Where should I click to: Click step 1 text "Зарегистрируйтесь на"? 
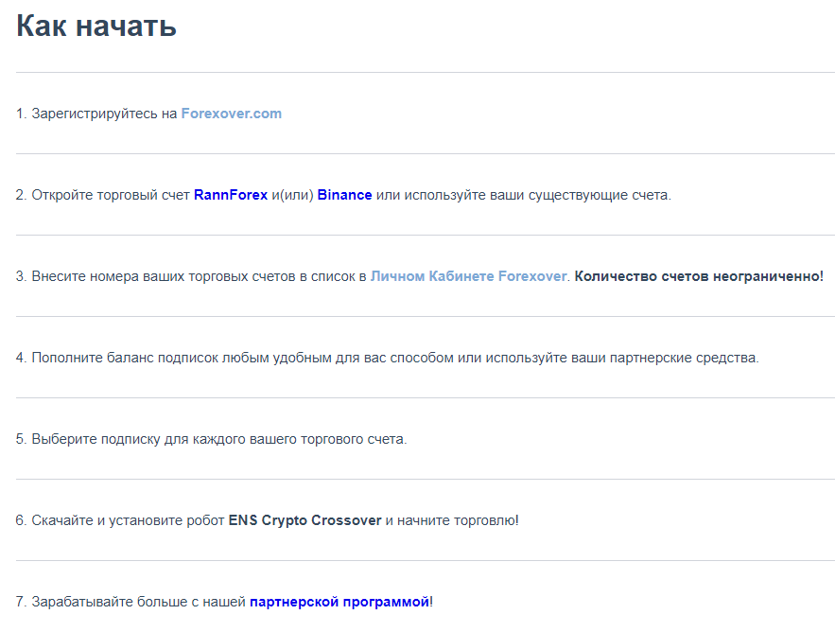[104, 114]
